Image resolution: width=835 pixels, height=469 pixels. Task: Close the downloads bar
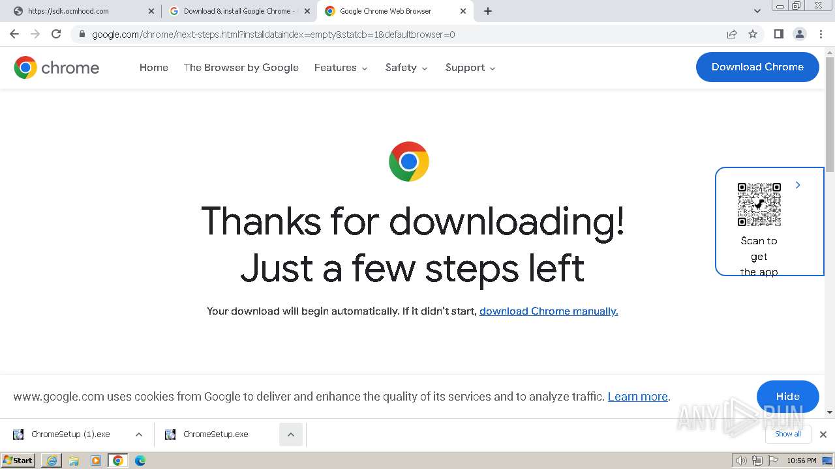(x=823, y=434)
